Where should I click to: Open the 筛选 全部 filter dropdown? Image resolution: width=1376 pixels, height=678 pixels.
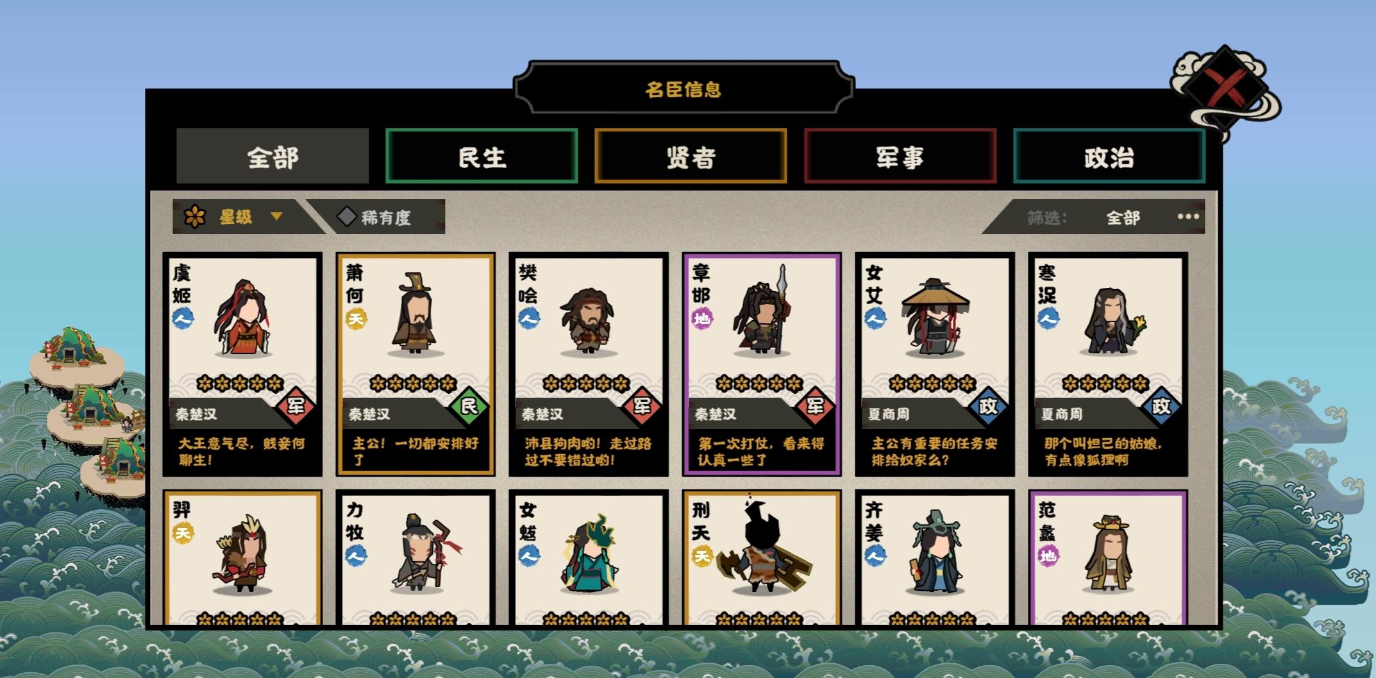[1123, 217]
